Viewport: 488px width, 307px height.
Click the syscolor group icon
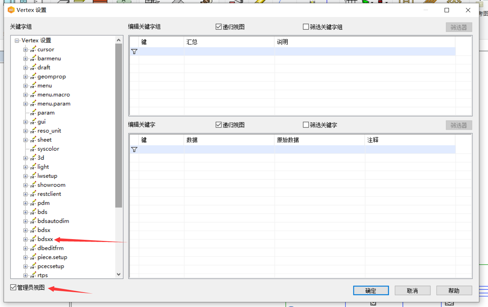pos(33,149)
